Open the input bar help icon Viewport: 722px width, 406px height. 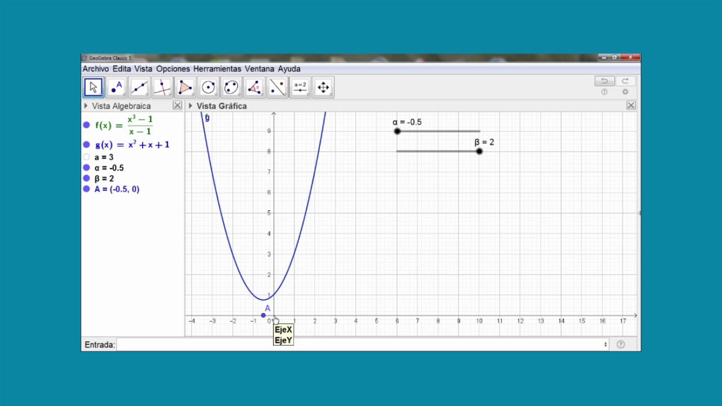(x=620, y=345)
